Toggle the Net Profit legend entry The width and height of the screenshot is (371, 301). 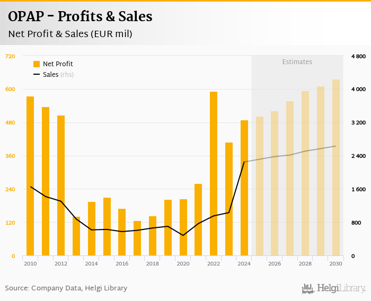click(57, 64)
